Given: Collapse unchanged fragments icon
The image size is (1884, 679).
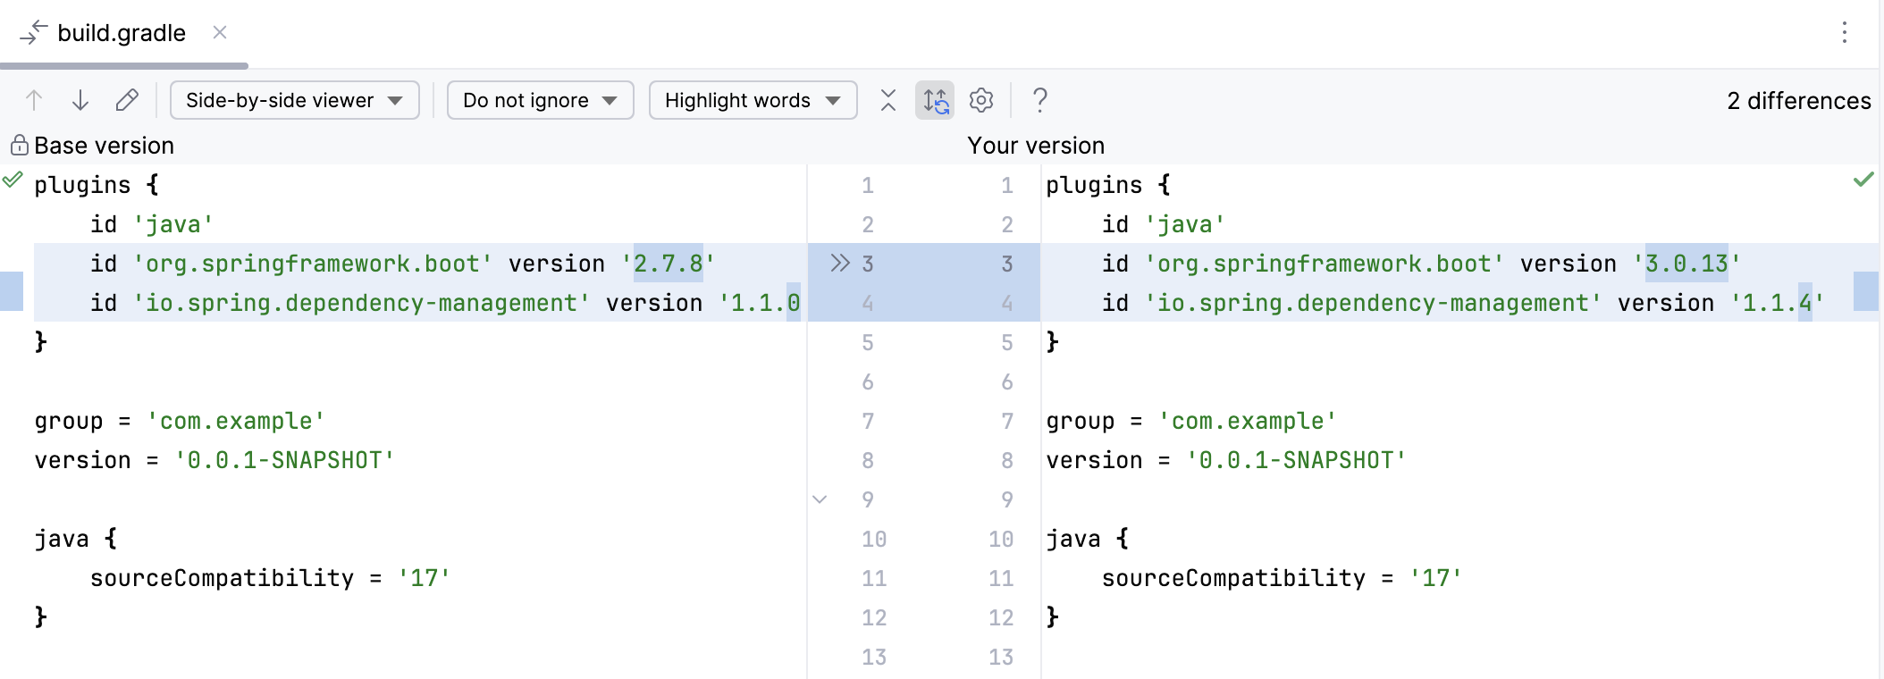Looking at the screenshot, I should tap(887, 100).
